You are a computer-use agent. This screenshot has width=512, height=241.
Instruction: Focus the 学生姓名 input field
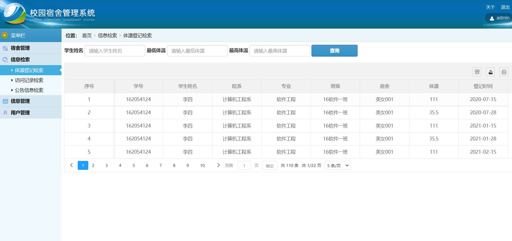[115, 51]
